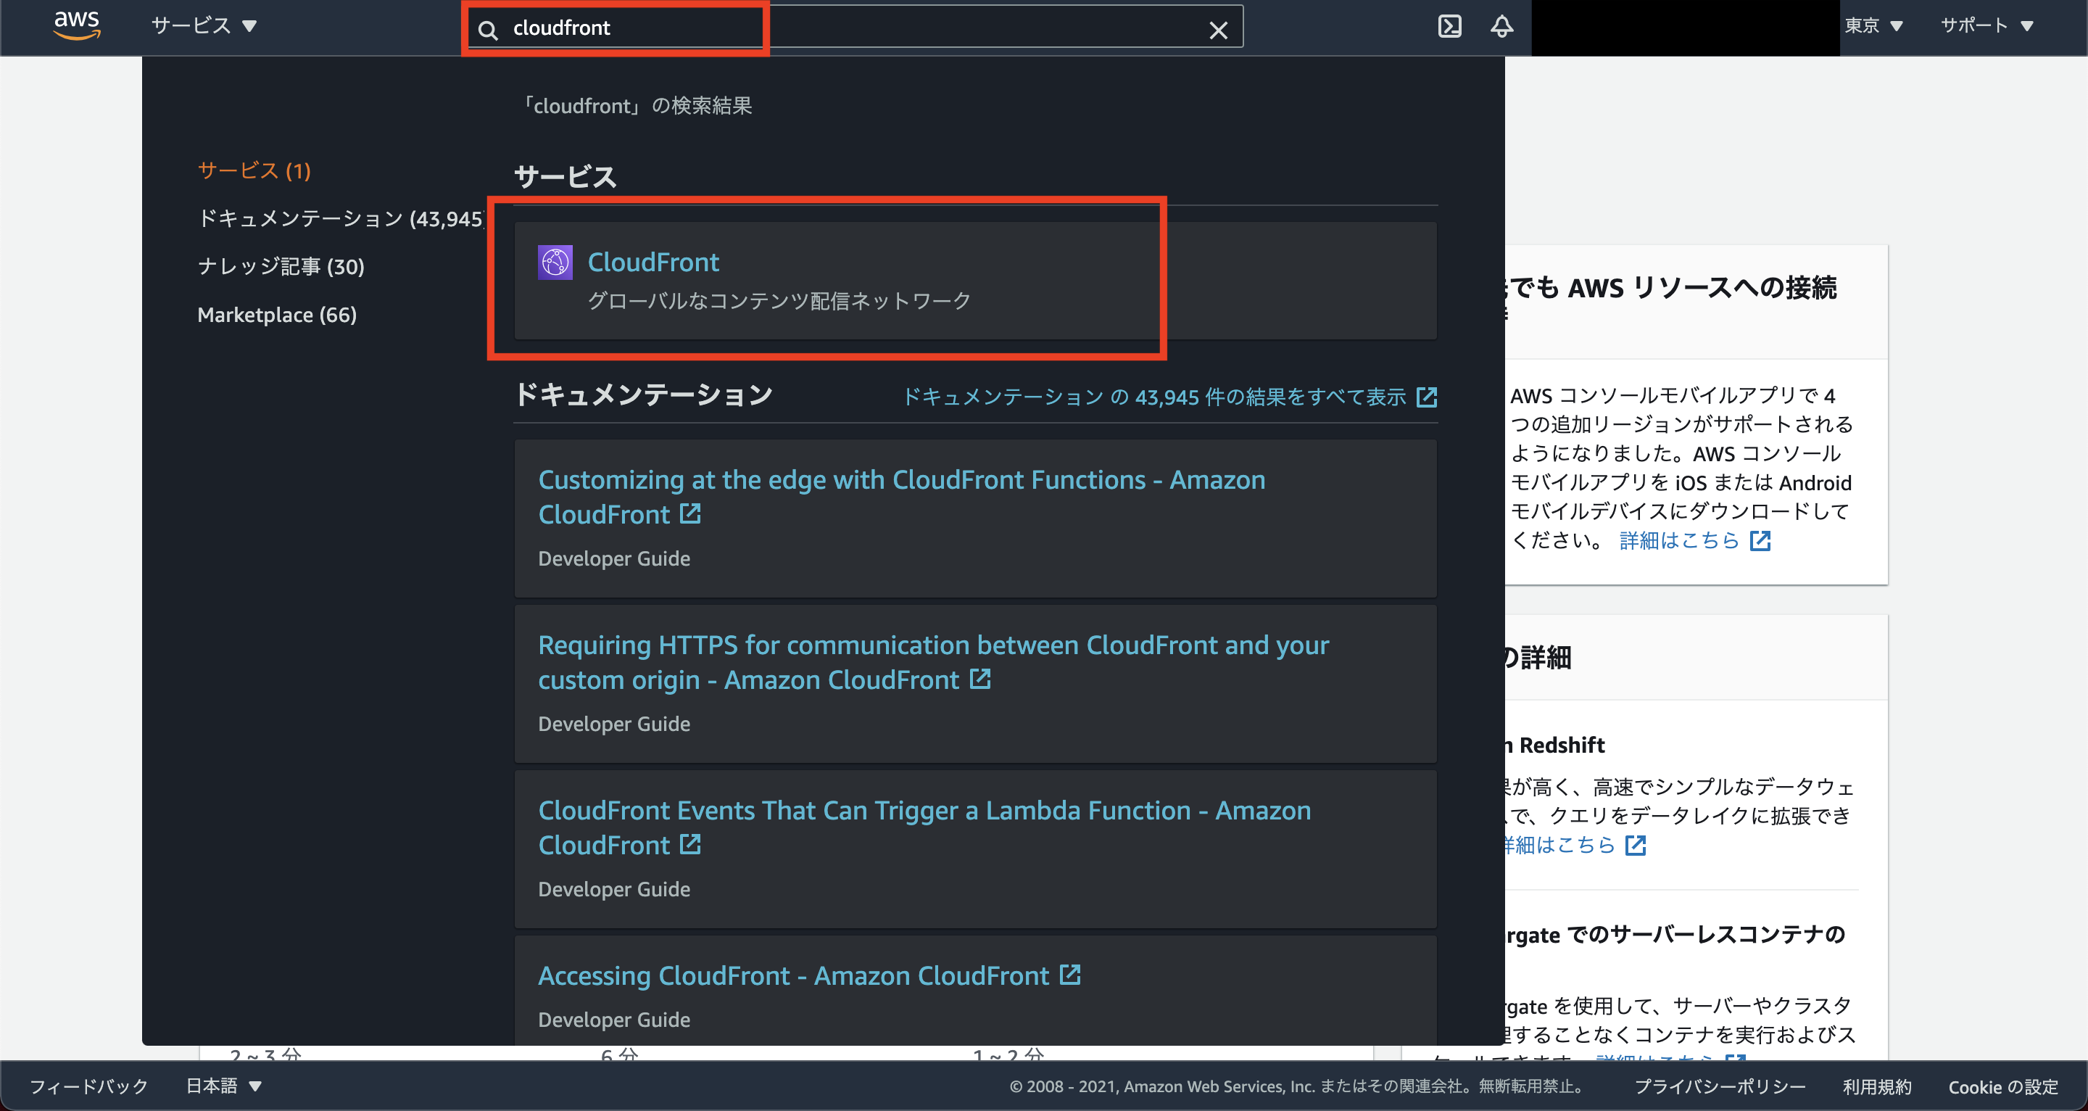Filter results by サービス (1)

pos(253,170)
